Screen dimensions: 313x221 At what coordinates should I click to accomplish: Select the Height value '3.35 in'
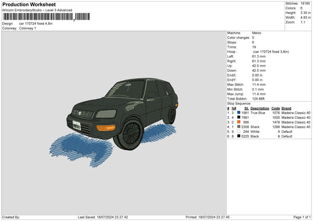[305, 13]
